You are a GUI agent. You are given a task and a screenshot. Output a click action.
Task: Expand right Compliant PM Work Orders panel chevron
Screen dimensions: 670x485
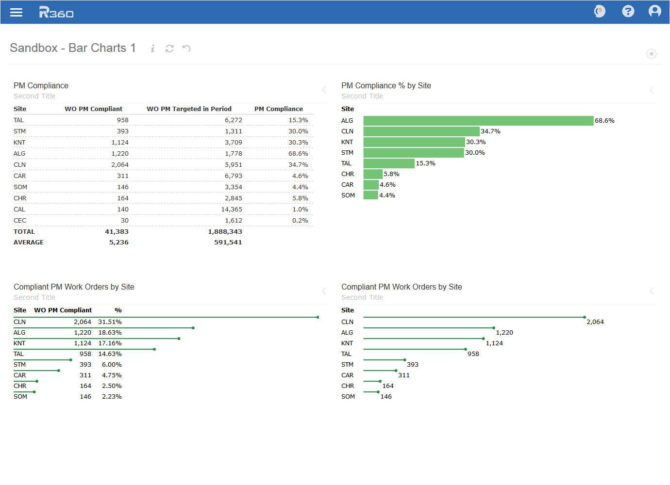coord(652,291)
